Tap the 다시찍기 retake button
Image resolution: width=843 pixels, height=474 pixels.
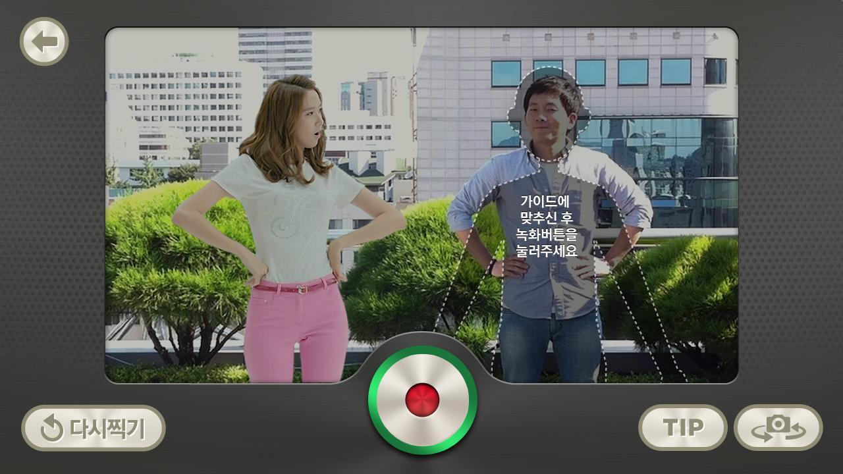(94, 428)
